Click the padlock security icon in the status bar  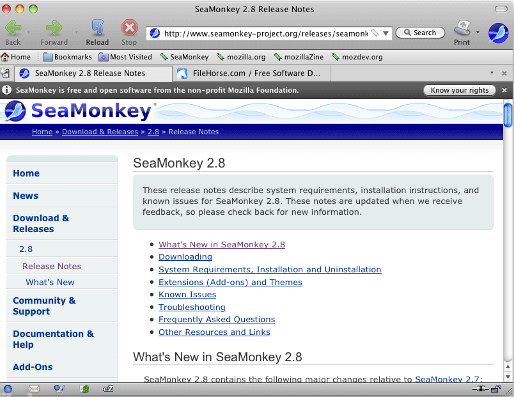tap(496, 389)
